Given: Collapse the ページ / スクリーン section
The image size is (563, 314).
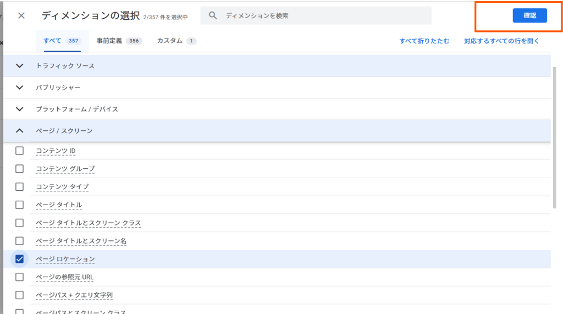Looking at the screenshot, I should coord(20,131).
